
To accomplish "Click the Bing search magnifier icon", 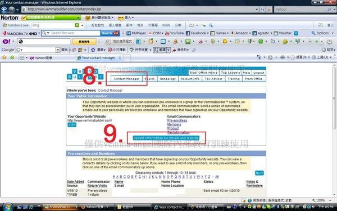I will 77,25.
